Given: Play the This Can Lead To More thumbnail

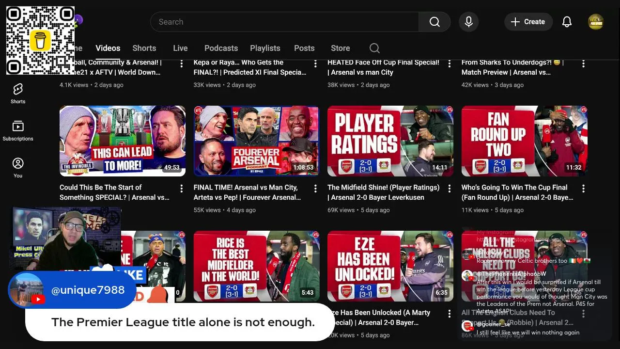Looking at the screenshot, I should tap(123, 141).
